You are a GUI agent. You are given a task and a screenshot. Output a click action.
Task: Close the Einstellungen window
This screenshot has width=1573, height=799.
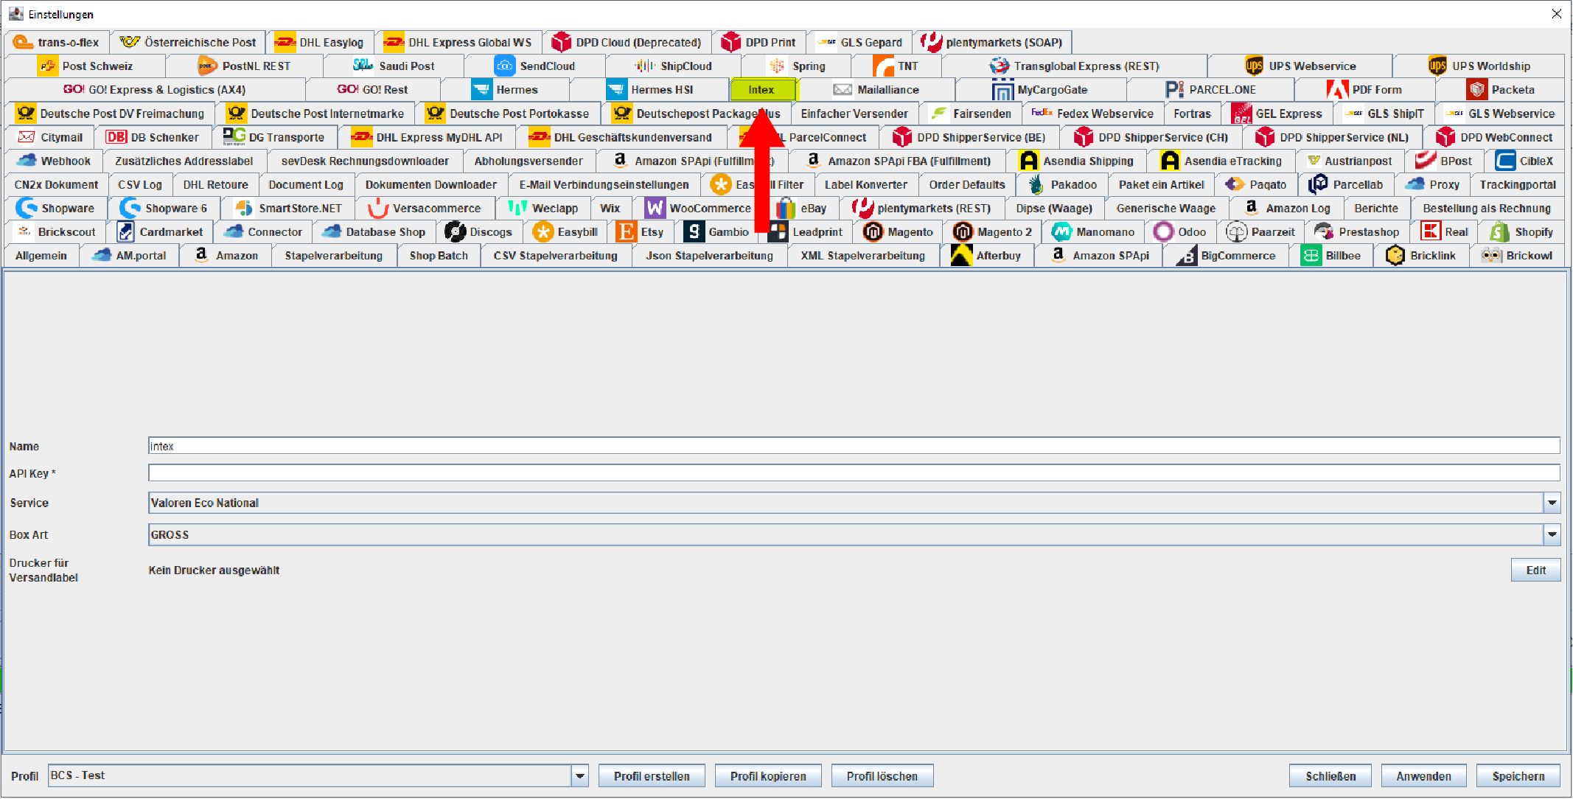[1556, 14]
